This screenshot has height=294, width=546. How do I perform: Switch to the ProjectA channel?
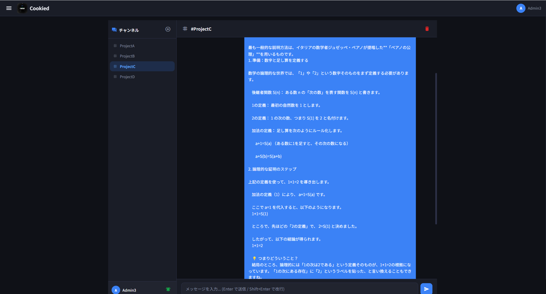[x=127, y=46]
